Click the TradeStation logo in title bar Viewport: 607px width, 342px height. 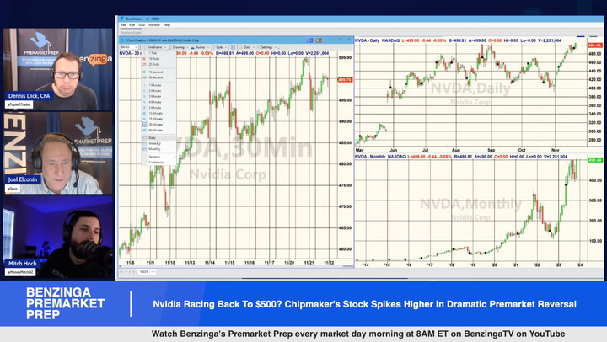coord(122,19)
